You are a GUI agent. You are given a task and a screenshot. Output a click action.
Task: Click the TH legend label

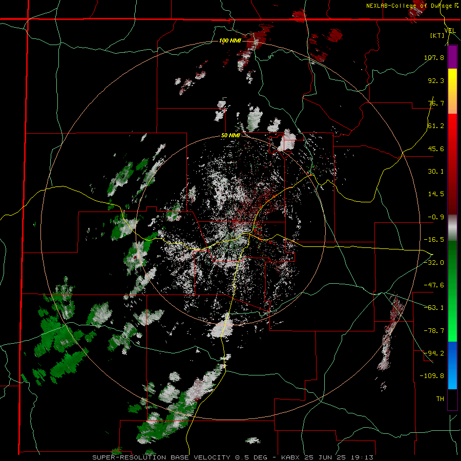click(440, 399)
